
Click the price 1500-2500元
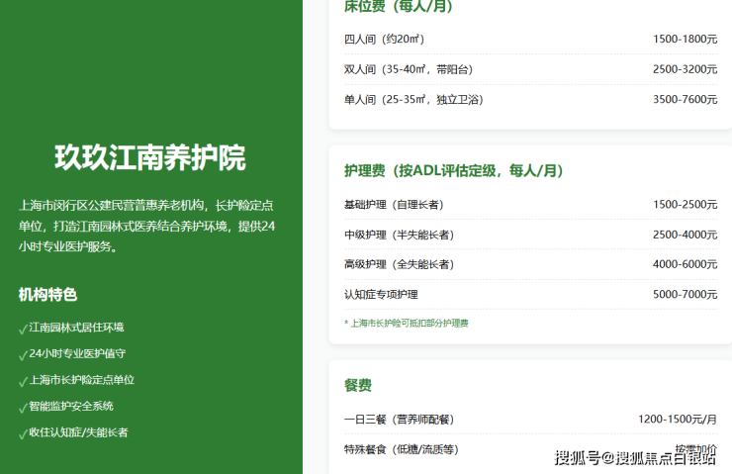685,205
